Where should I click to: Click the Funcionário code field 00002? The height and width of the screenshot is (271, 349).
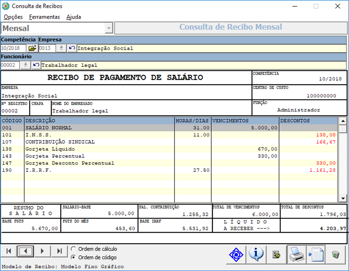click(10, 65)
